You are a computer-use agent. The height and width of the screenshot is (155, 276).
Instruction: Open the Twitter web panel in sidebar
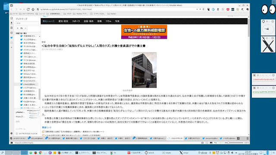12,37
